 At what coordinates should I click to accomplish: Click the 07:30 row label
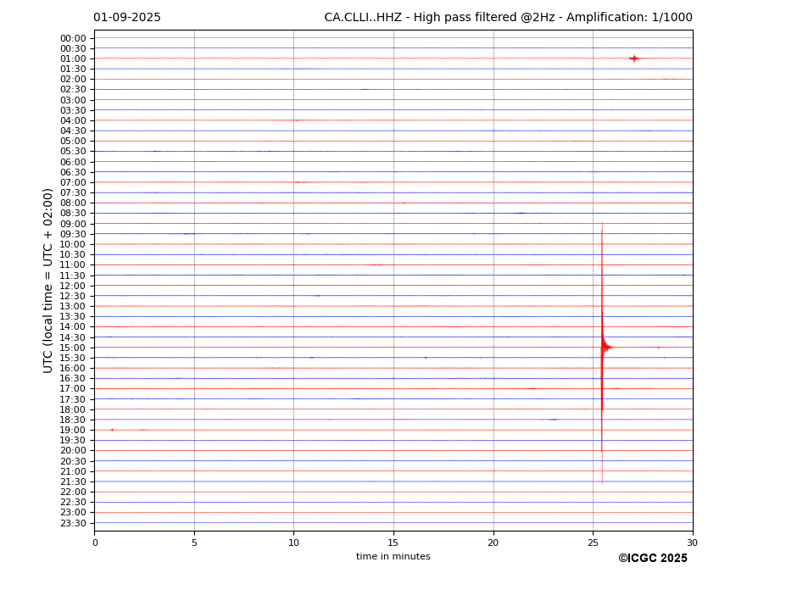(73, 193)
